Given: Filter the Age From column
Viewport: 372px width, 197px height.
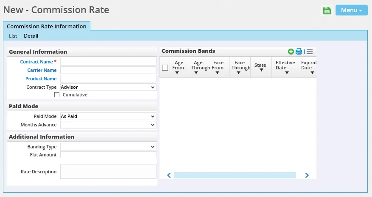Looking at the screenshot, I should 177,73.
